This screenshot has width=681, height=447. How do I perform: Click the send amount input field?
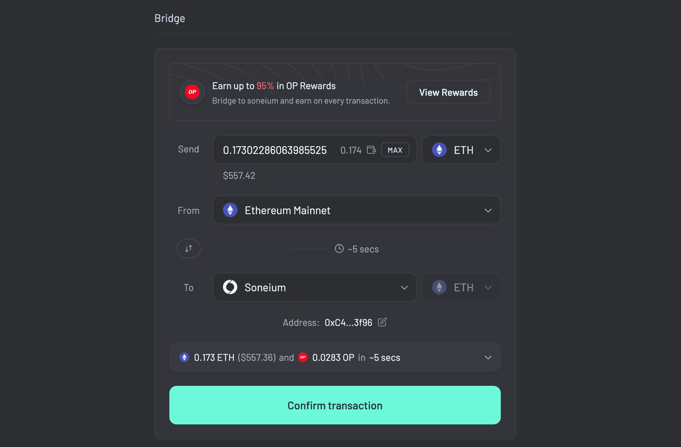(275, 150)
